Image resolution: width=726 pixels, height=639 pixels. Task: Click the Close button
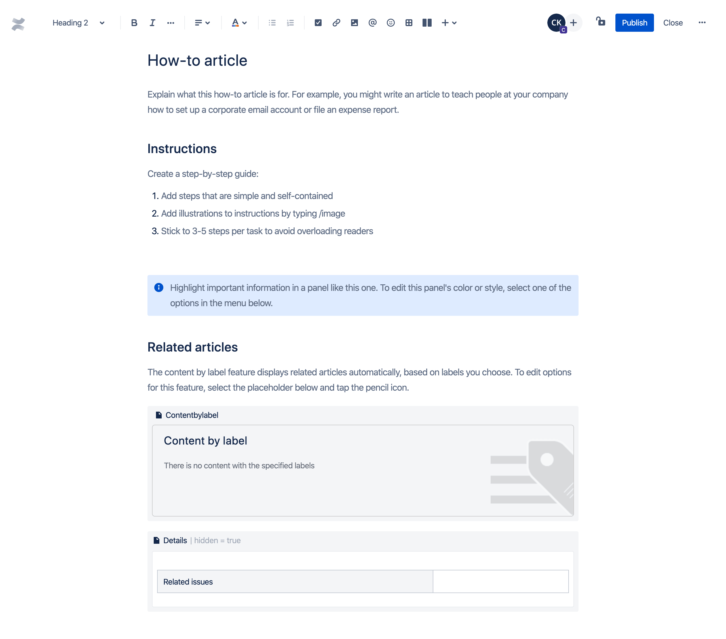(x=672, y=23)
